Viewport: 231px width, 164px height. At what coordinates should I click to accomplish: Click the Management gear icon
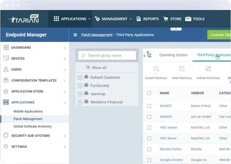pyautogui.click(x=97, y=19)
